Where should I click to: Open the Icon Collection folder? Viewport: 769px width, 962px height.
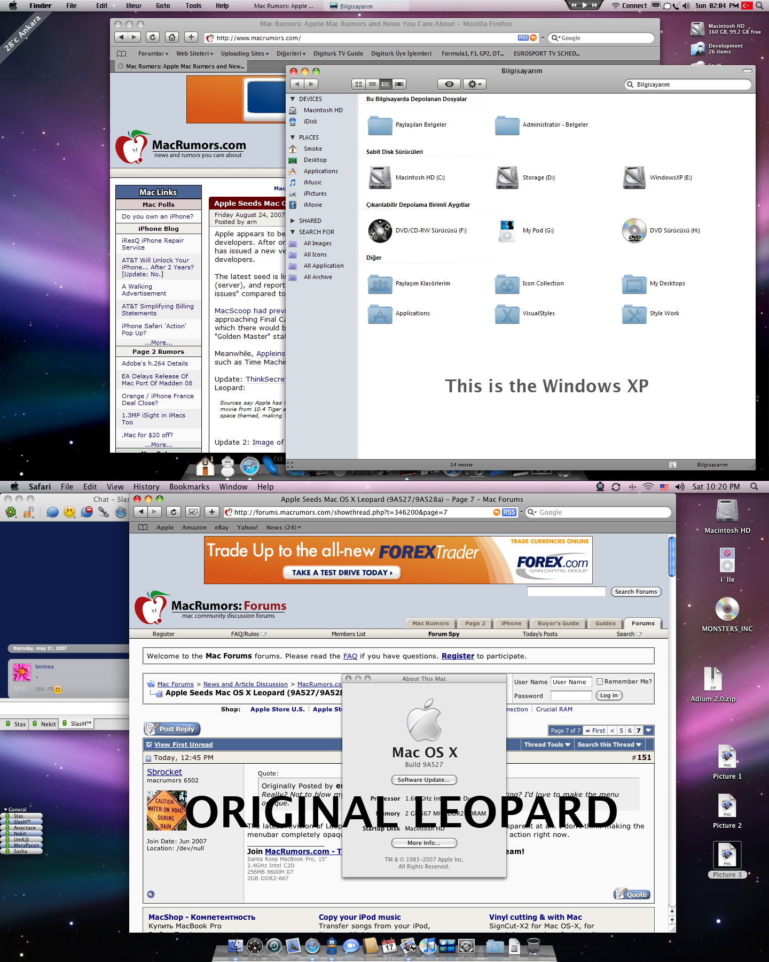pyautogui.click(x=507, y=284)
